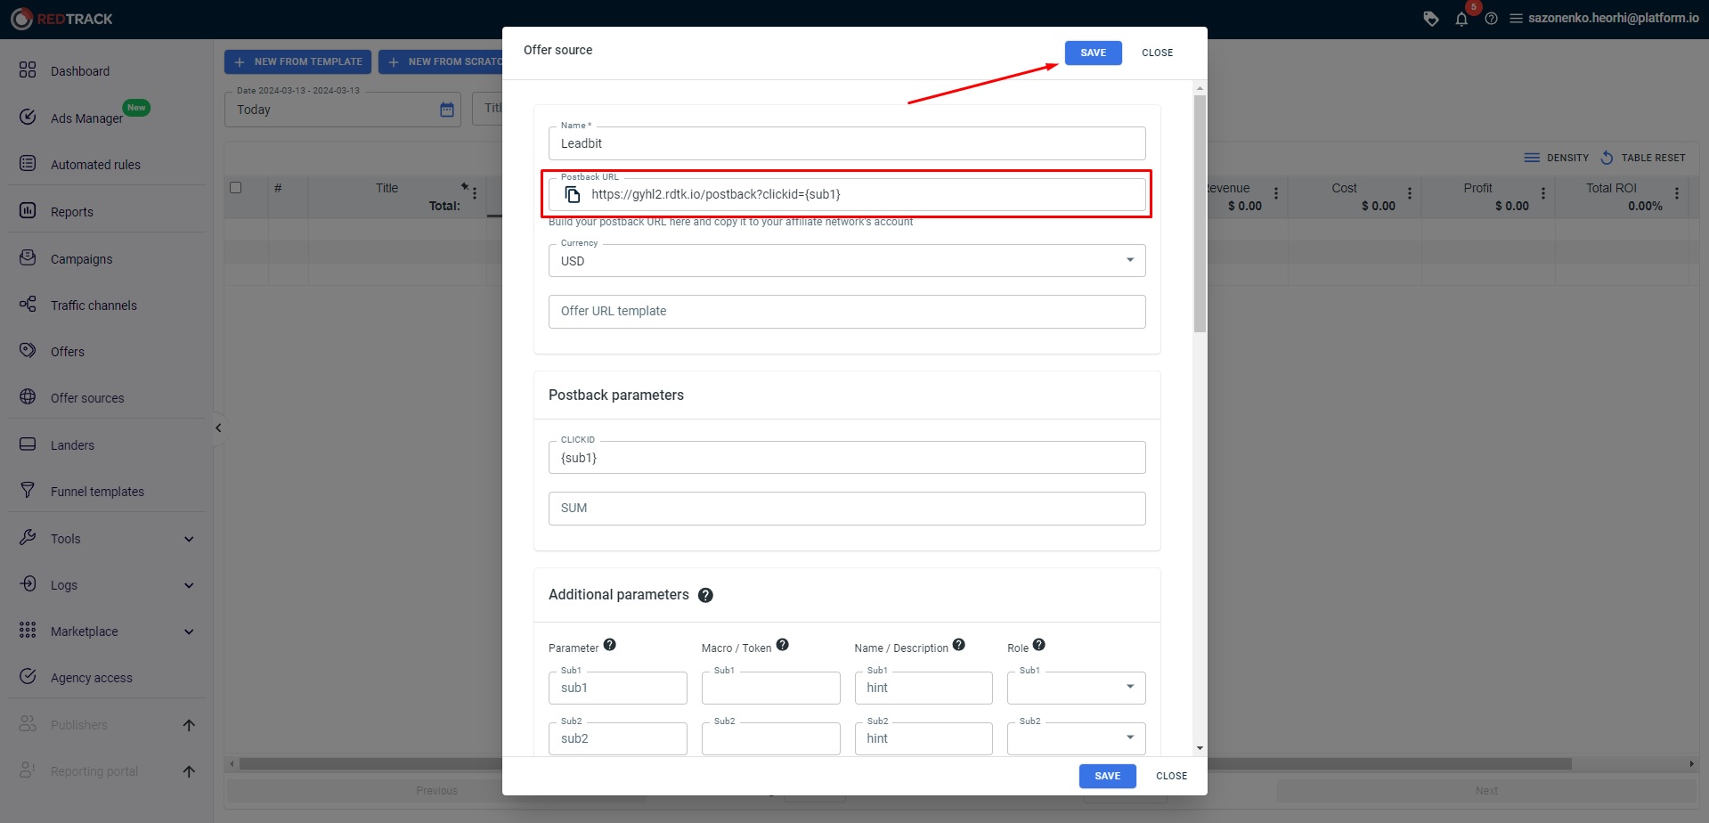
Task: Click the top SAVE button in the dialog
Action: pos(1094,53)
